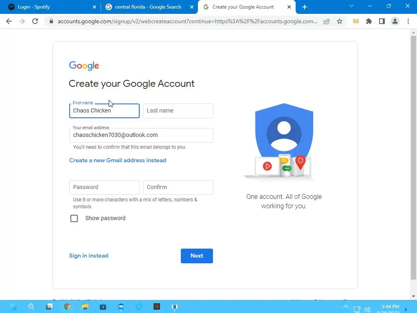The width and height of the screenshot is (417, 313).
Task: Open the tab search chevron
Action: point(351,6)
